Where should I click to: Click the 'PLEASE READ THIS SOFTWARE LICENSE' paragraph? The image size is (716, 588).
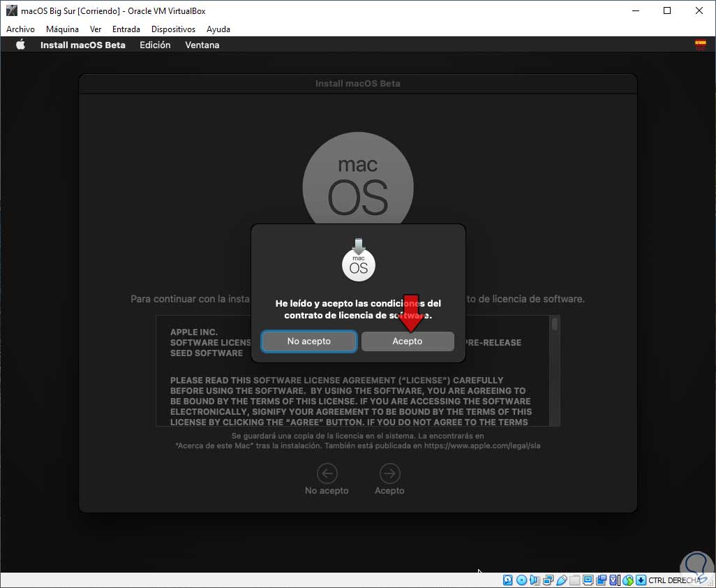pyautogui.click(x=351, y=401)
